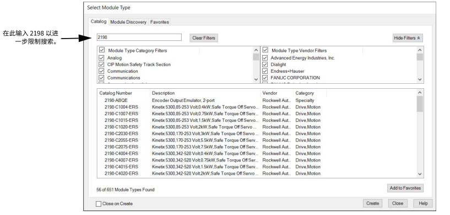Select the 2198-ABQE Encoder Output Emulator row

point(257,100)
